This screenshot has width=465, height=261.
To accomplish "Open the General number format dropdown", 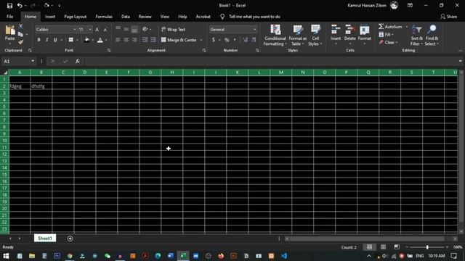I will (x=254, y=30).
